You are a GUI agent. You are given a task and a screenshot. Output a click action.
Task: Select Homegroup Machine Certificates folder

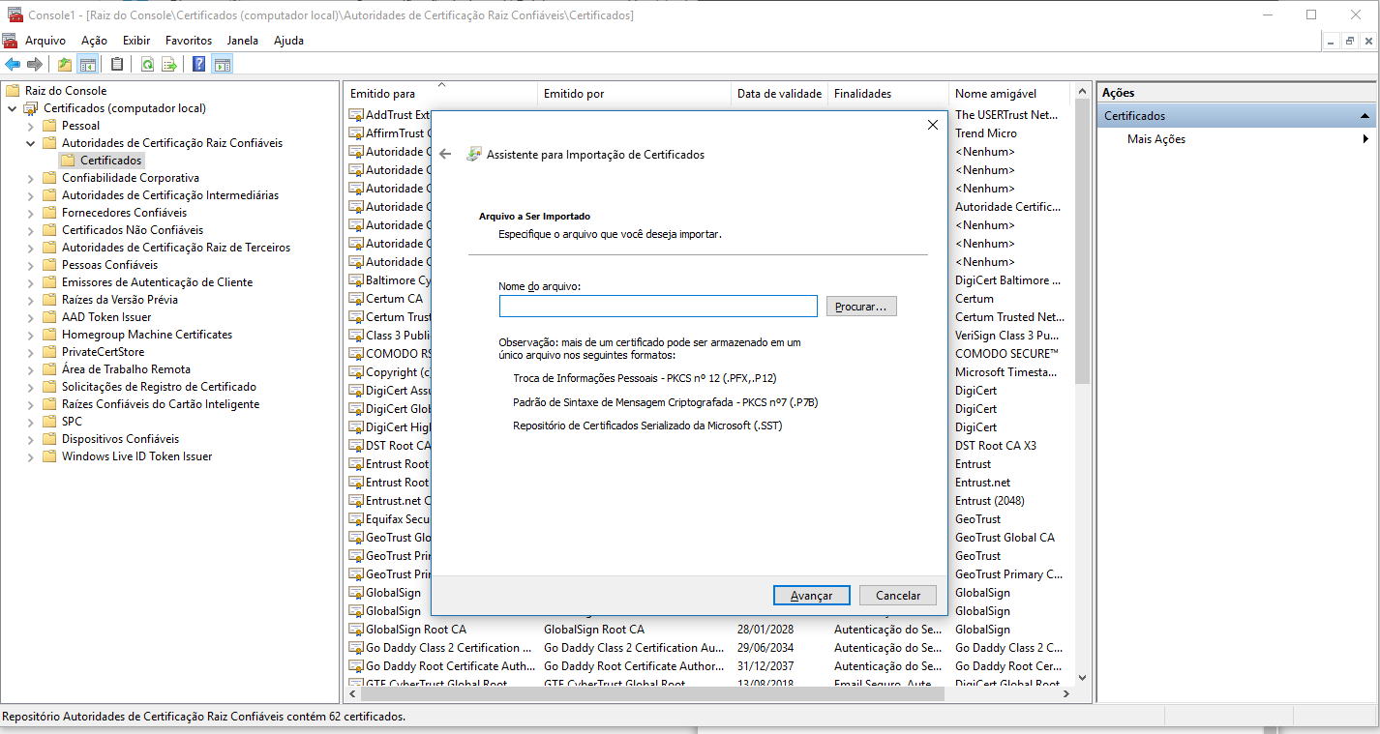147,335
